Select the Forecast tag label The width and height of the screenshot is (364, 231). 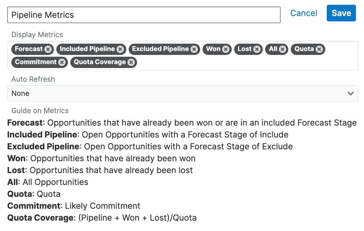29,49
